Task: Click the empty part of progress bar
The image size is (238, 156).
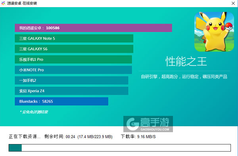Action: point(126,148)
